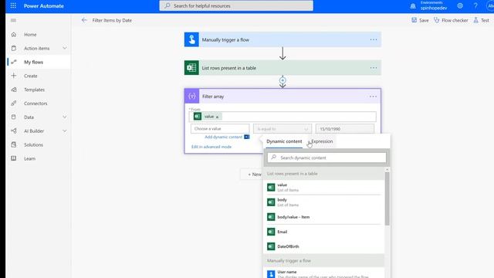Screen dimensions: 494x278
Task: Click the Data database icon
Action: pos(14,117)
